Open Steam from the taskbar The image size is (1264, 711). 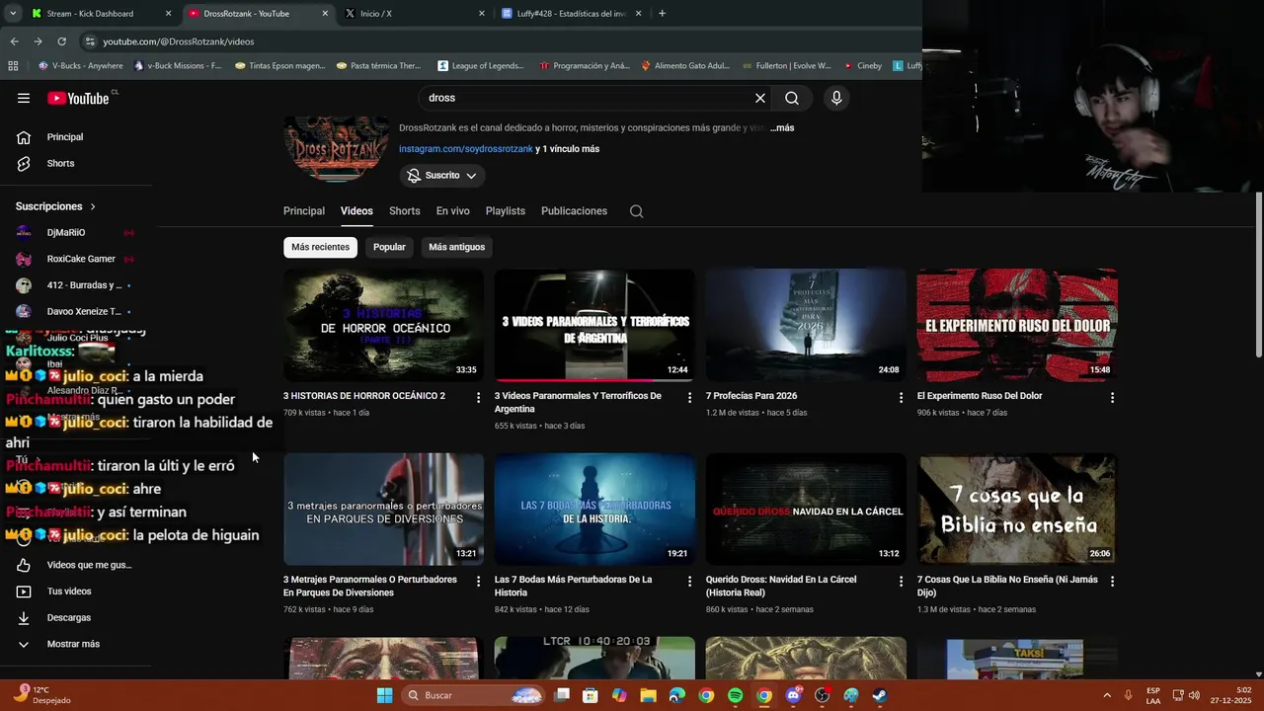pyautogui.click(x=880, y=695)
